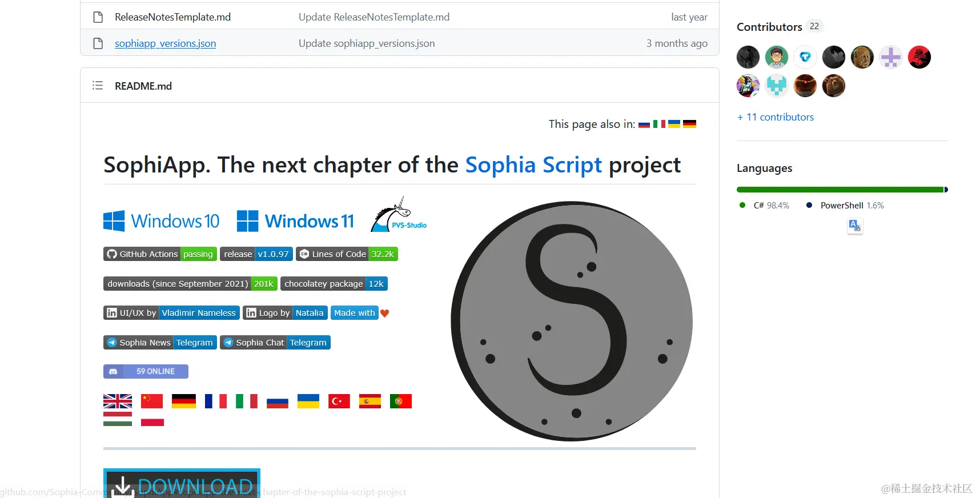Select the Hungary flag

pos(118,419)
